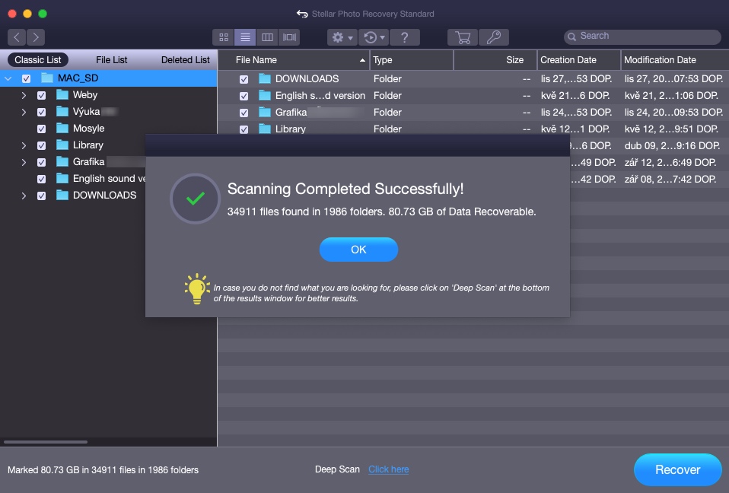
Task: Sort by Modification Date column header
Action: click(x=675, y=60)
